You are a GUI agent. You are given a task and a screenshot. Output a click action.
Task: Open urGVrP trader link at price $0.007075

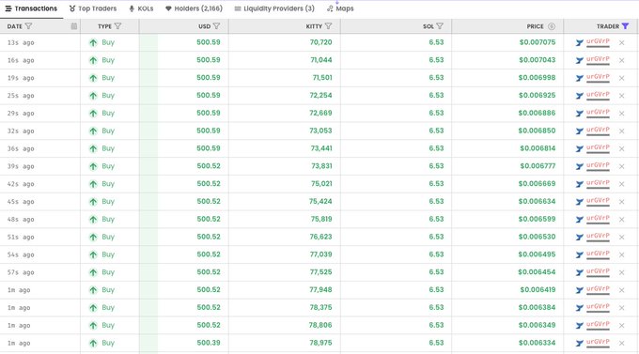(598, 41)
